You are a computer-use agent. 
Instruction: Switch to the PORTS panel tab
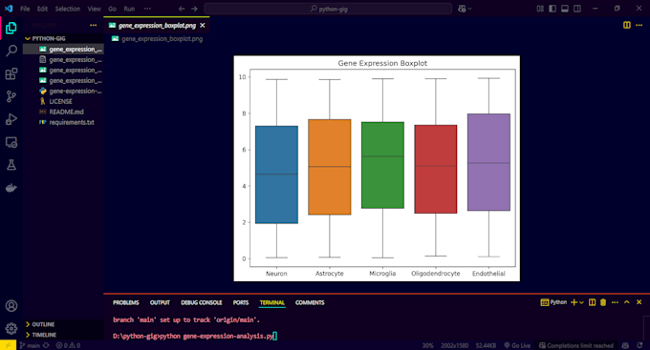(241, 303)
